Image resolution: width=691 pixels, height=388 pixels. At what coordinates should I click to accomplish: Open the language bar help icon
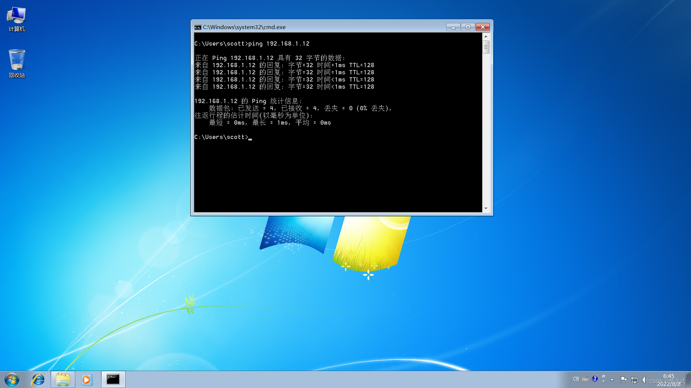coord(595,379)
